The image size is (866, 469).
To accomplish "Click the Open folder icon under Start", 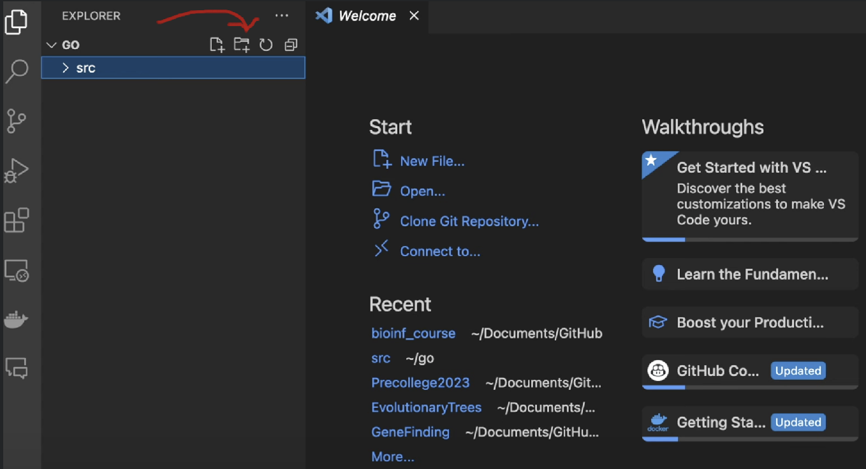I will [381, 189].
